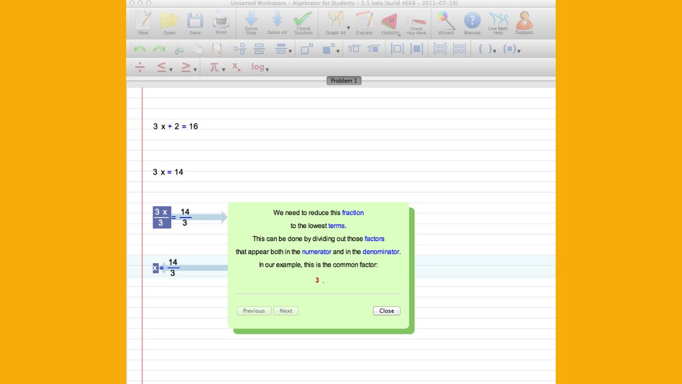Follow the 'numerator' link in explanation
The height and width of the screenshot is (384, 682).
tap(317, 251)
